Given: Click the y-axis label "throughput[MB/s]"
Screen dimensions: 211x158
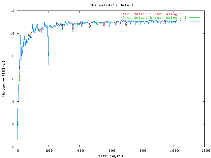Looking at the screenshot, I should pyautogui.click(x=4, y=79).
